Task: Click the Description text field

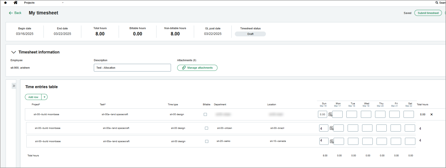Action: click(132, 68)
